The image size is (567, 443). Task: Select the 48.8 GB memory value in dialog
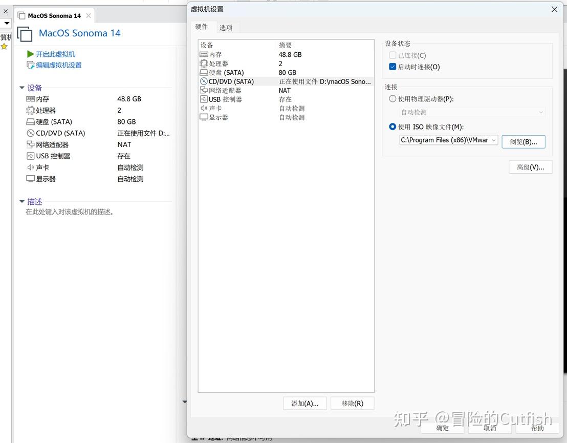tap(290, 55)
